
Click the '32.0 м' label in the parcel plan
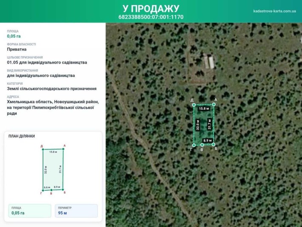click(x=46, y=170)
